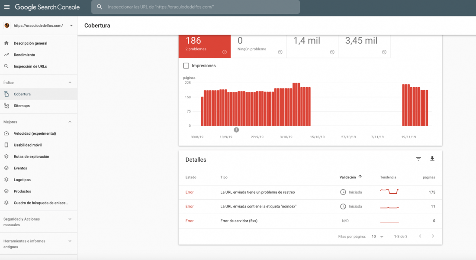Go to previous page of Detalles table

pyautogui.click(x=420, y=236)
